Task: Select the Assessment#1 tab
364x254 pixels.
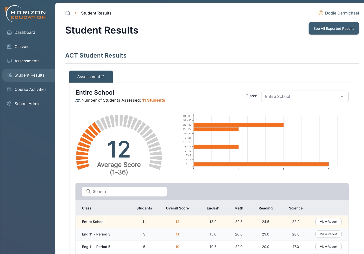Action: click(91, 77)
